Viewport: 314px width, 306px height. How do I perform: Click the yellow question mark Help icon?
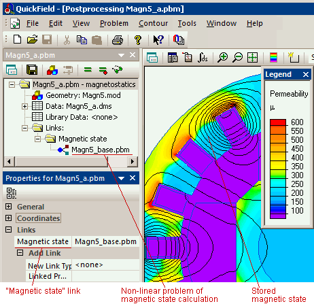pyautogui.click(x=138, y=40)
